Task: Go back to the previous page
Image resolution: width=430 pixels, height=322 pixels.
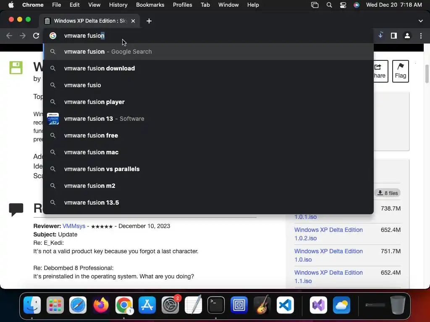Action: [9, 36]
